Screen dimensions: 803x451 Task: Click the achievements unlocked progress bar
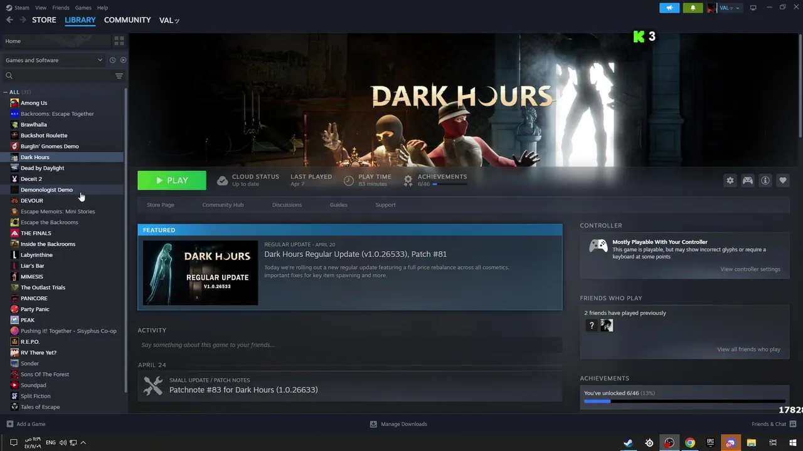point(684,402)
